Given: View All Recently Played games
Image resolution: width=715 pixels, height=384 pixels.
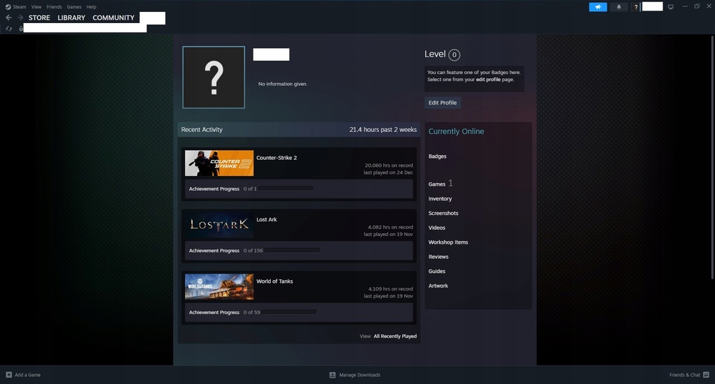Looking at the screenshot, I should pyautogui.click(x=395, y=336).
